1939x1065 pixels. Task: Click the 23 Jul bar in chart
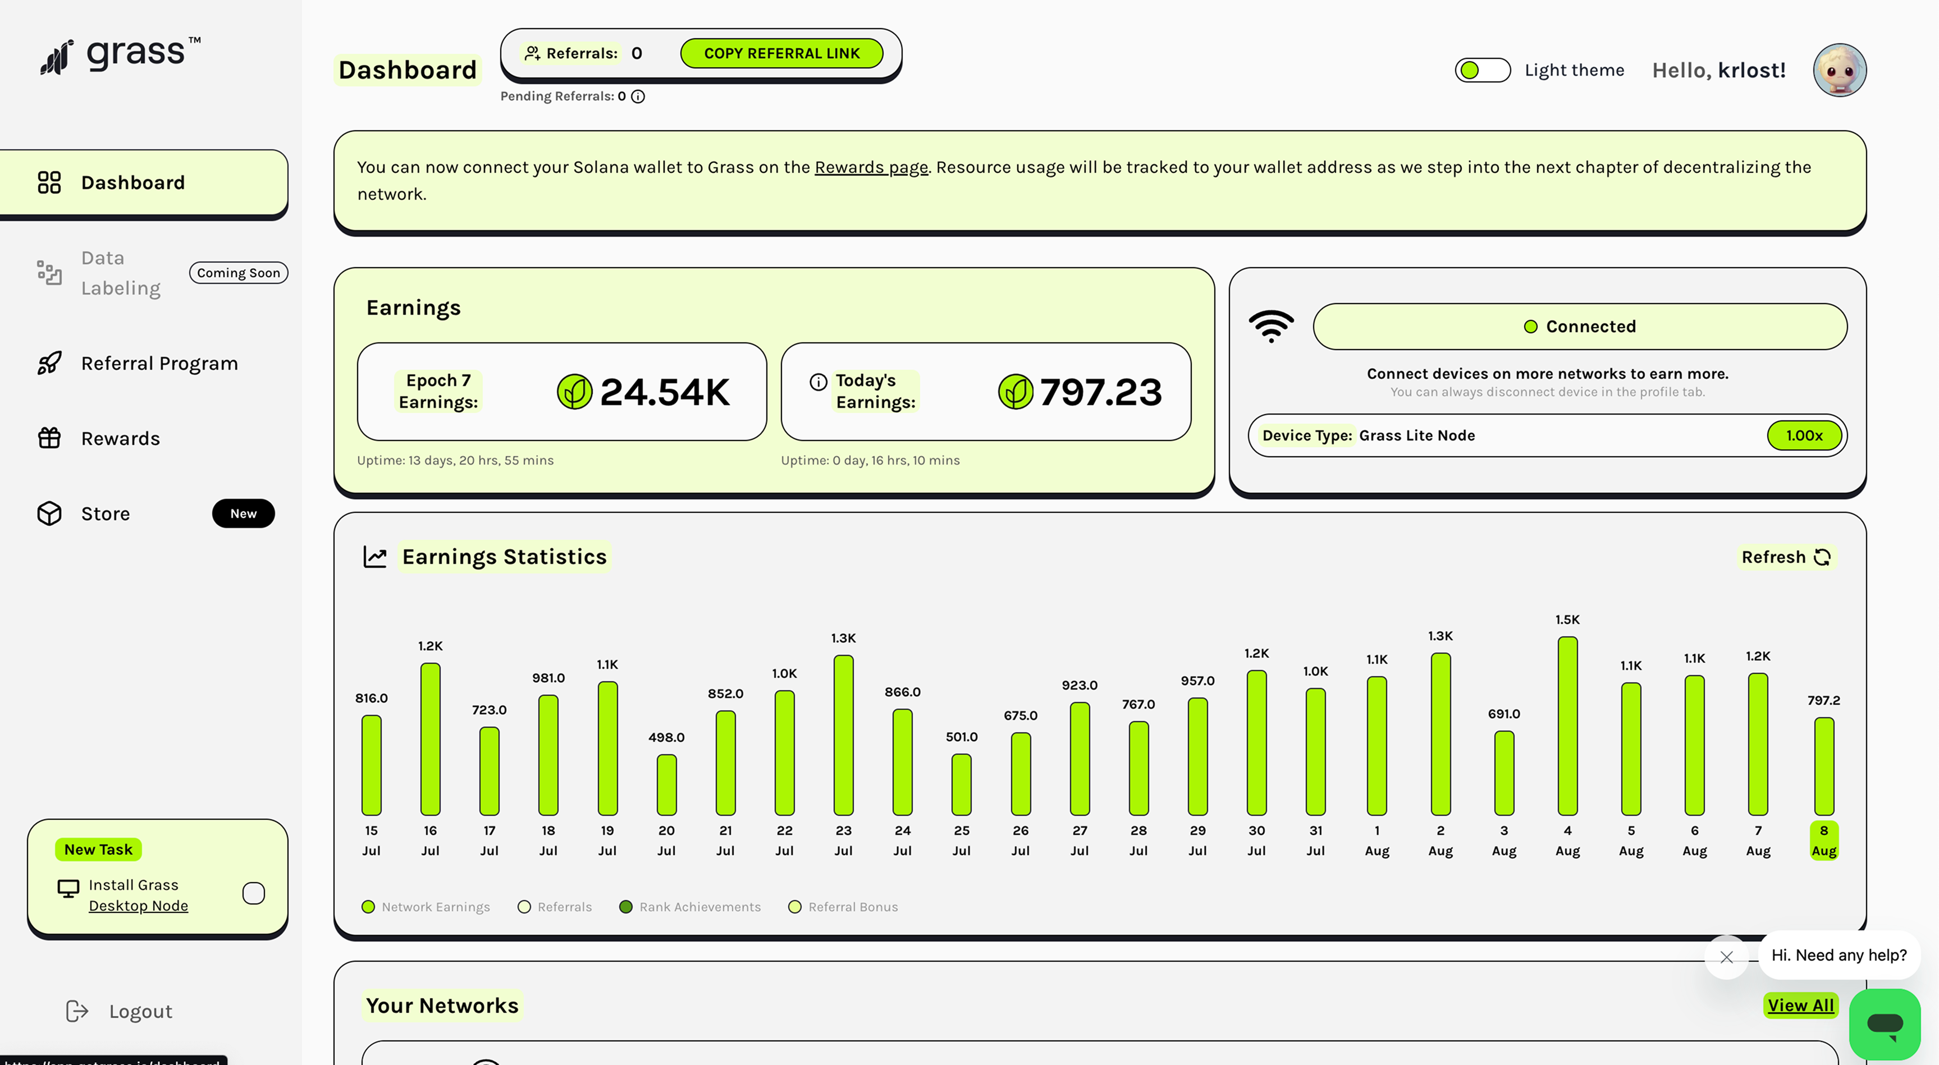pos(844,735)
